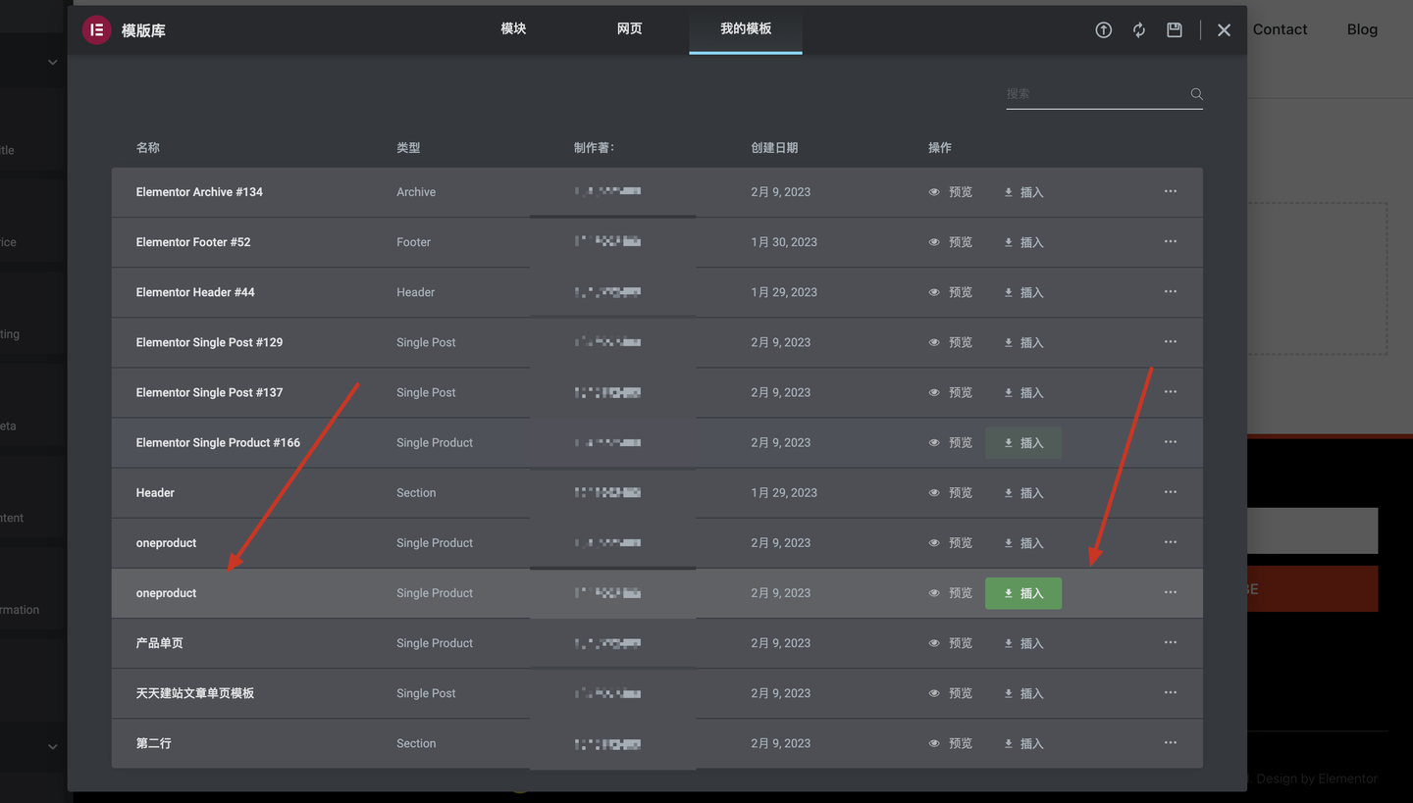Click the sync library refresh icon
Viewport: 1413px width, 803px height.
tap(1139, 30)
